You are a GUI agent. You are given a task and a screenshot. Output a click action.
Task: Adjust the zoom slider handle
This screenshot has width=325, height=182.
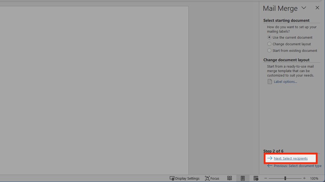tap(285, 178)
